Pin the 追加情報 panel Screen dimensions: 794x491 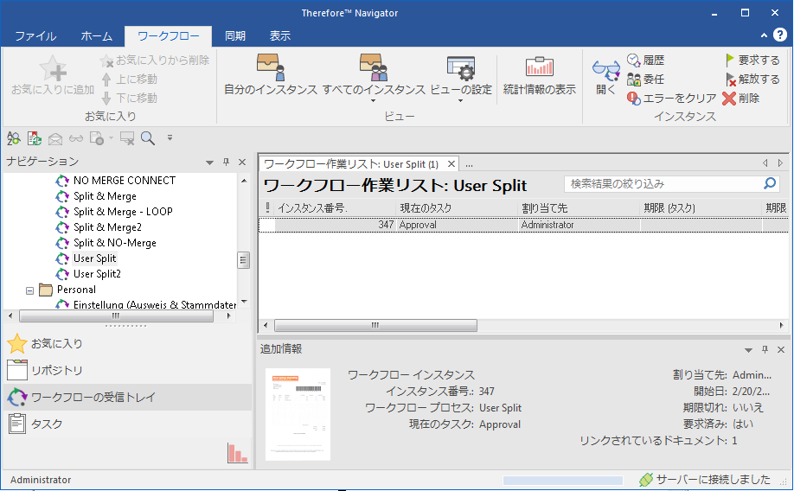765,350
